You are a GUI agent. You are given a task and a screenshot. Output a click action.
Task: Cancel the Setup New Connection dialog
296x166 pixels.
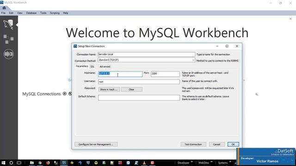point(217,144)
